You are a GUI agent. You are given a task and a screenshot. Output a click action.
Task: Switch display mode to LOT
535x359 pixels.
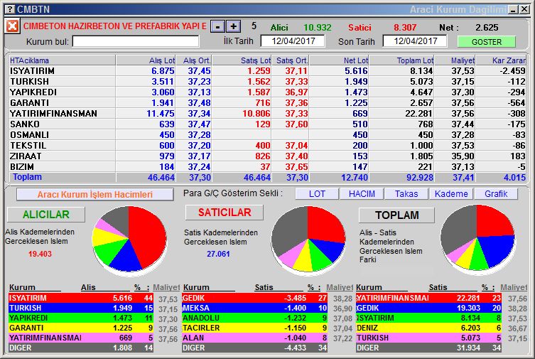[x=317, y=194]
